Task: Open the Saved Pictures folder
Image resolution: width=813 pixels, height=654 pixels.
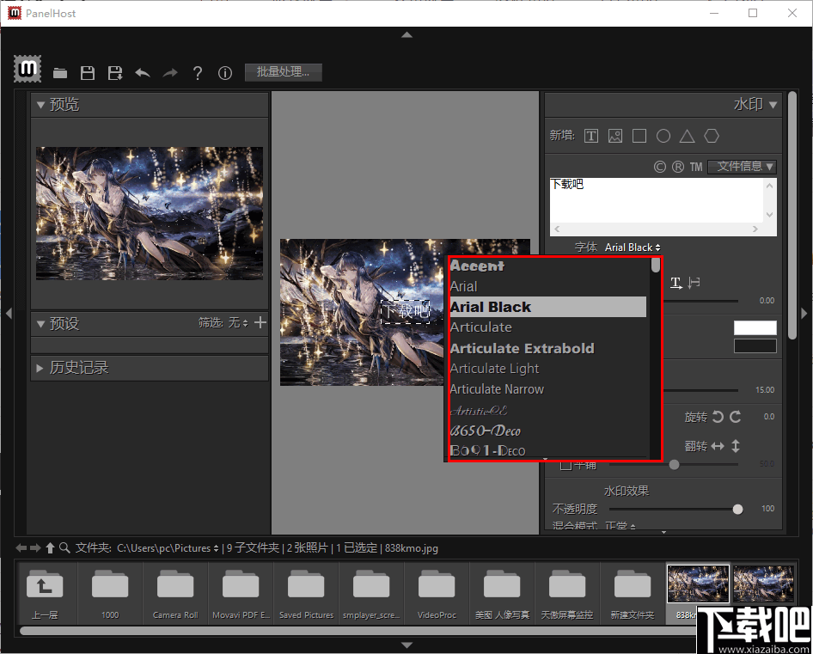Action: [x=306, y=594]
